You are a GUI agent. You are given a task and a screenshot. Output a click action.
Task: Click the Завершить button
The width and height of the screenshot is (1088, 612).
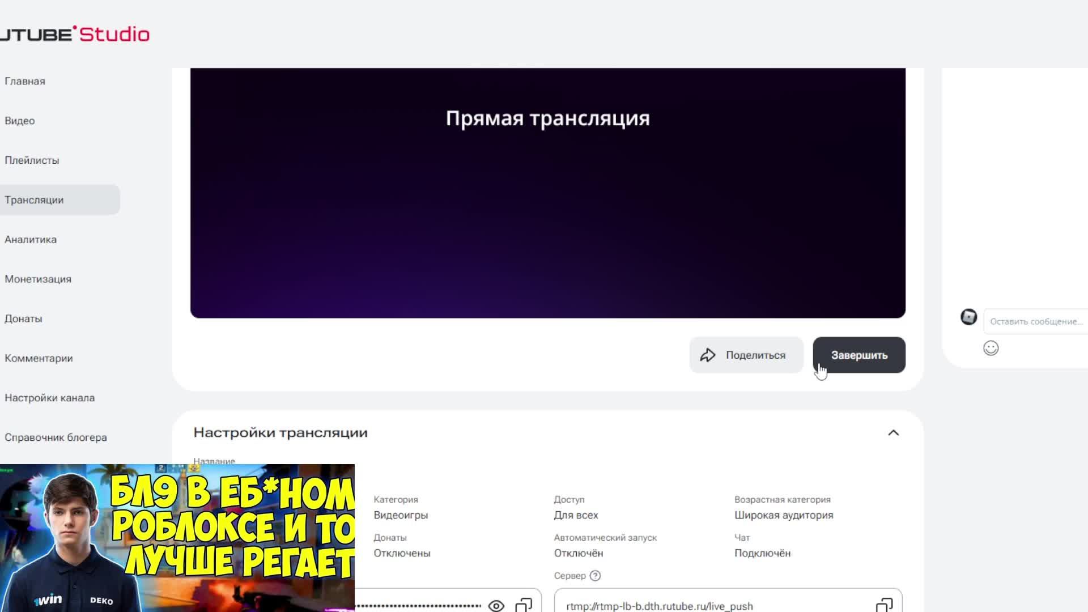[x=859, y=355]
